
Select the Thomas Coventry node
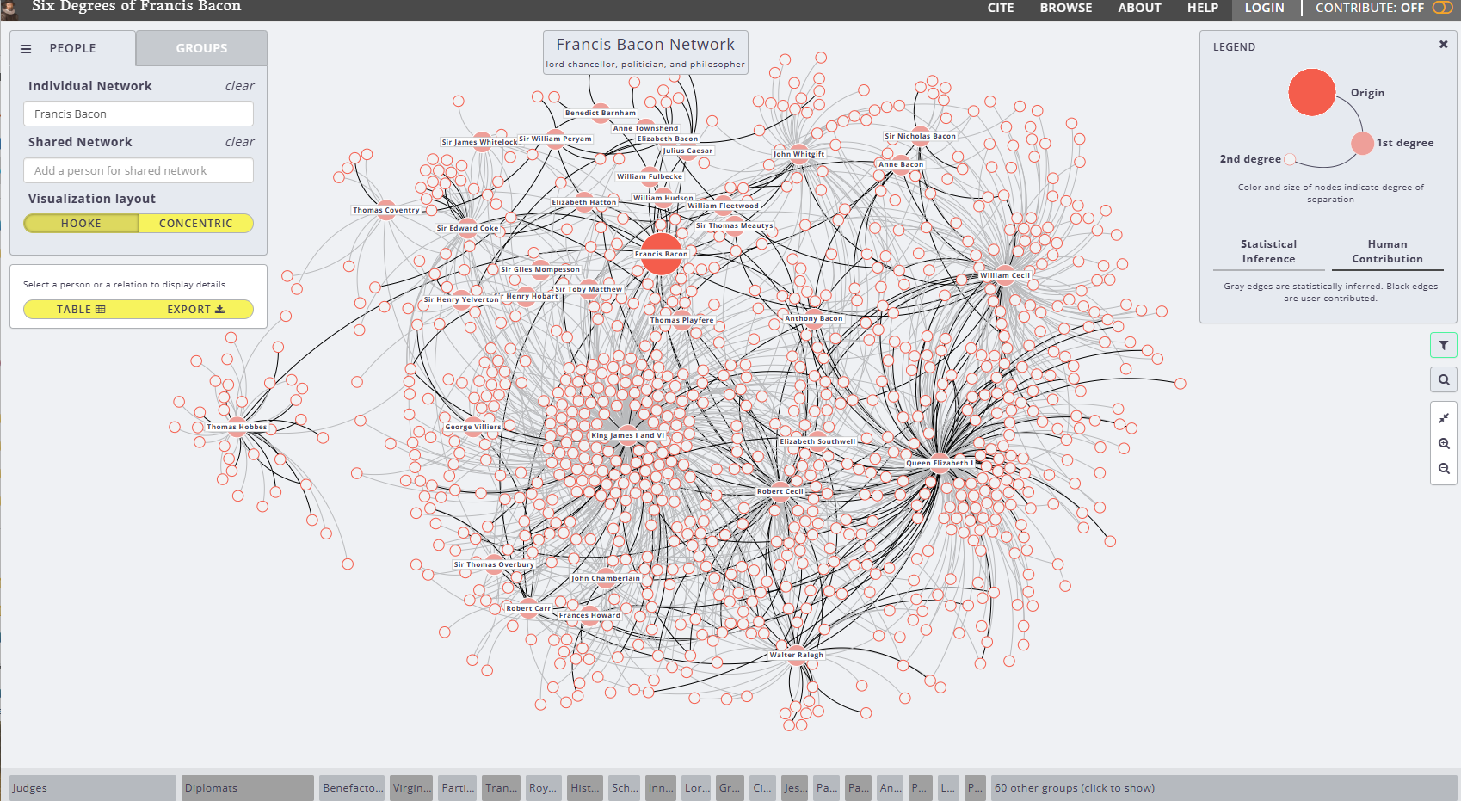coord(386,210)
